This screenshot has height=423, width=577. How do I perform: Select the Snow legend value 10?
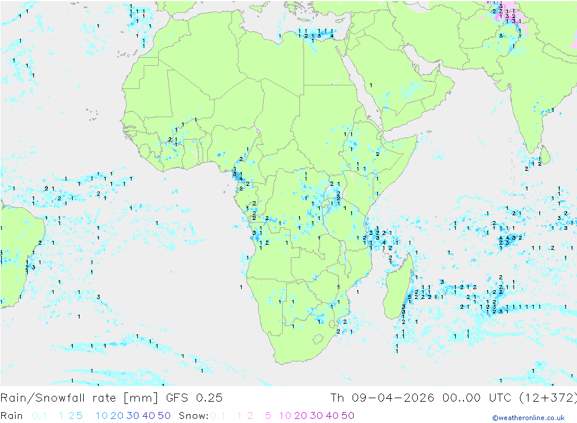click(285, 415)
